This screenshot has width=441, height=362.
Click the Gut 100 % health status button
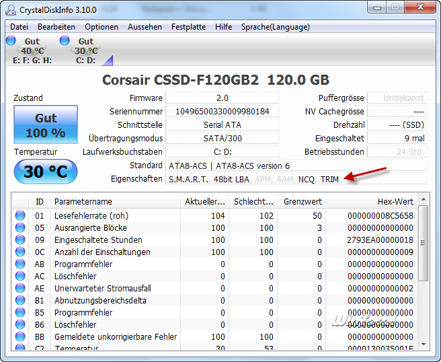pyautogui.click(x=46, y=124)
